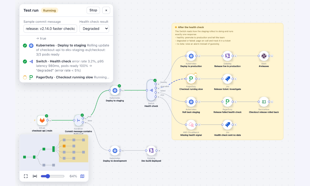Select Jira Health check sent no data node
This screenshot has height=186, width=310.
tap(228, 125)
